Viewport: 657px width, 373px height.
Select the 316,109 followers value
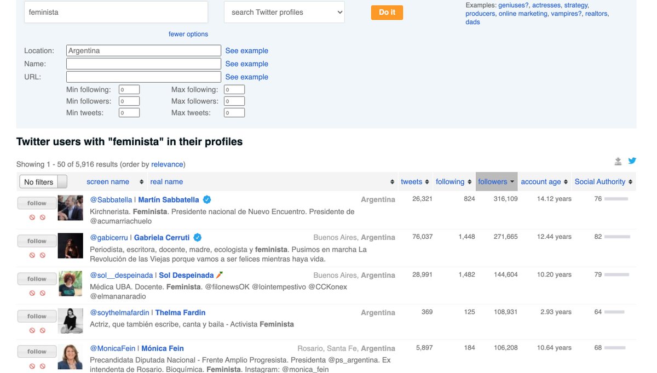pos(506,199)
